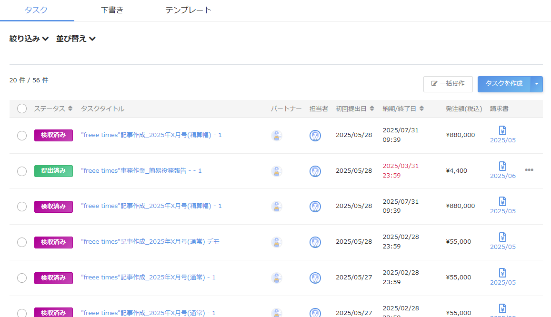The height and width of the screenshot is (317, 551).
Task: Click ¥55,000 amount in デモ row
Action: coord(458,241)
